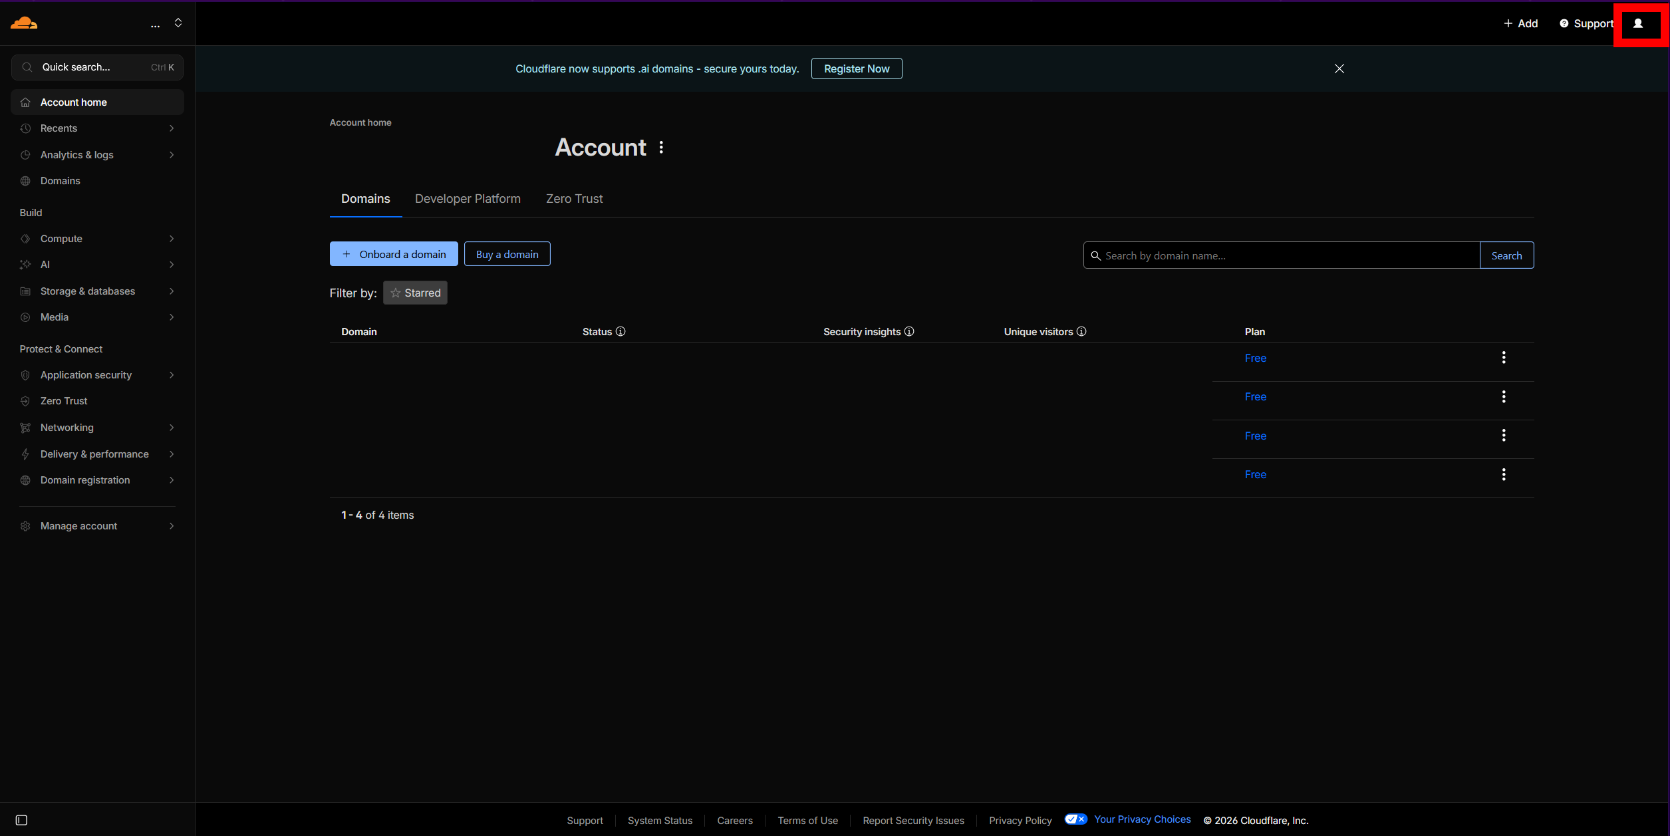
Task: Expand the Networking section
Action: (x=172, y=427)
